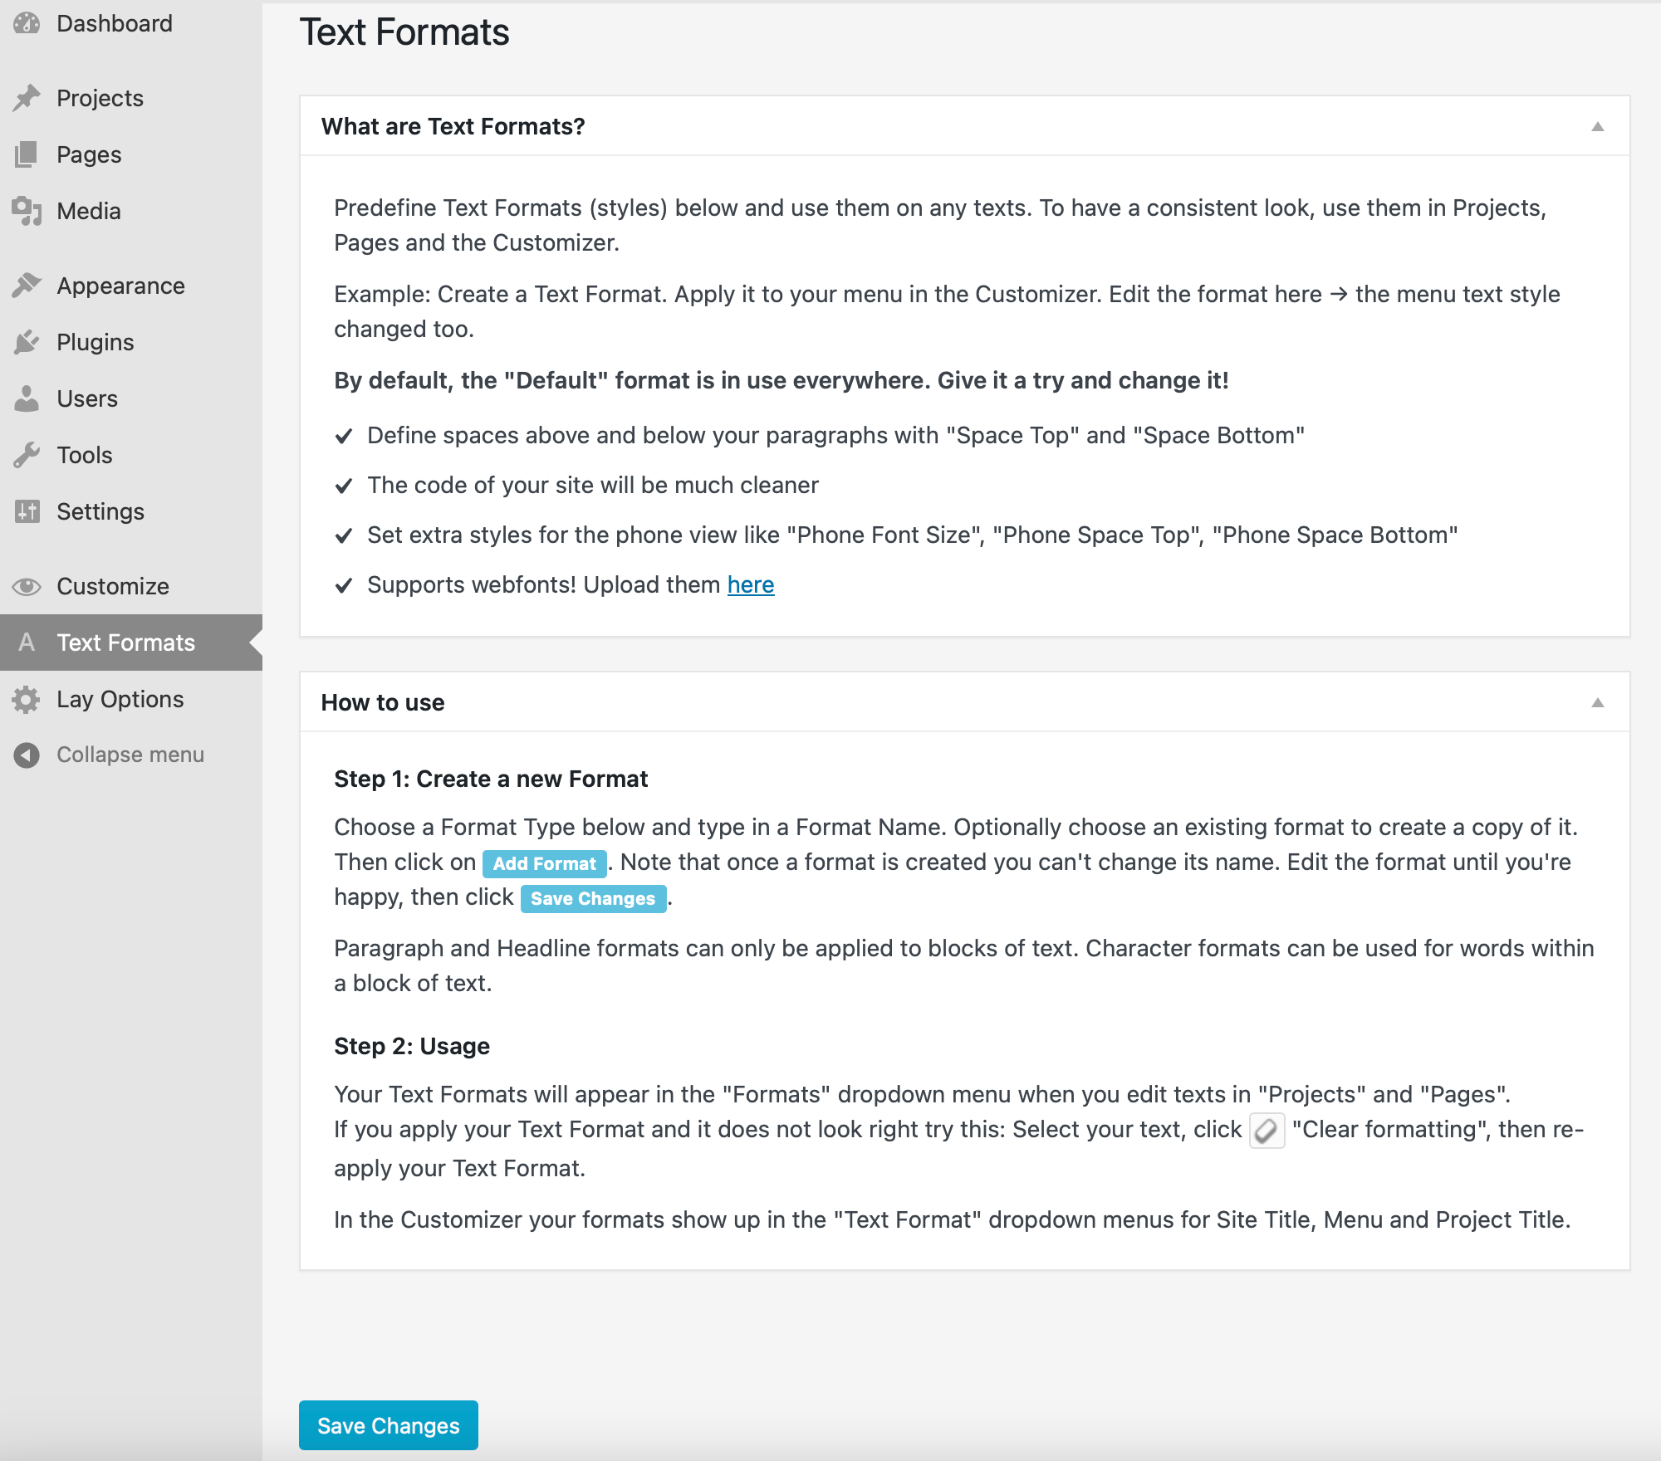Click the Plugins plug icon
This screenshot has width=1661, height=1461.
[27, 342]
